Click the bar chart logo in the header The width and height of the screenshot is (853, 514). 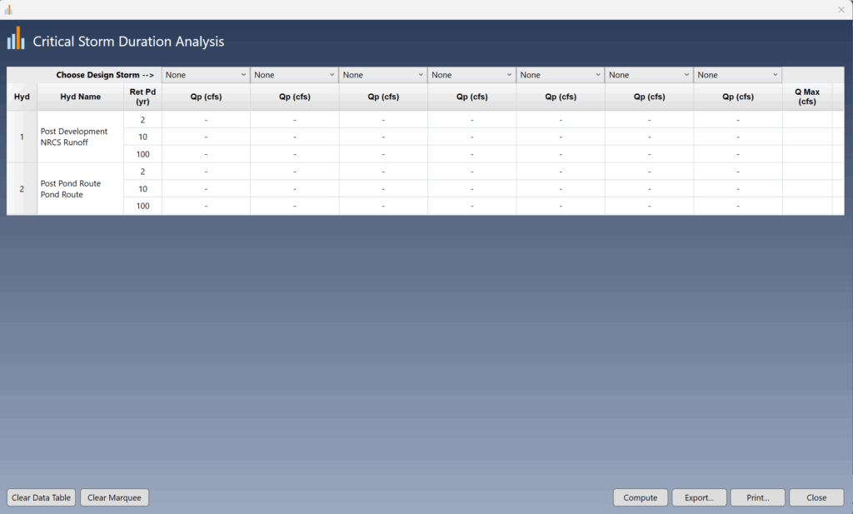(16, 38)
